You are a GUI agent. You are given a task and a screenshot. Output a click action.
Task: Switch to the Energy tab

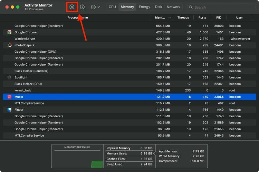[144, 7]
